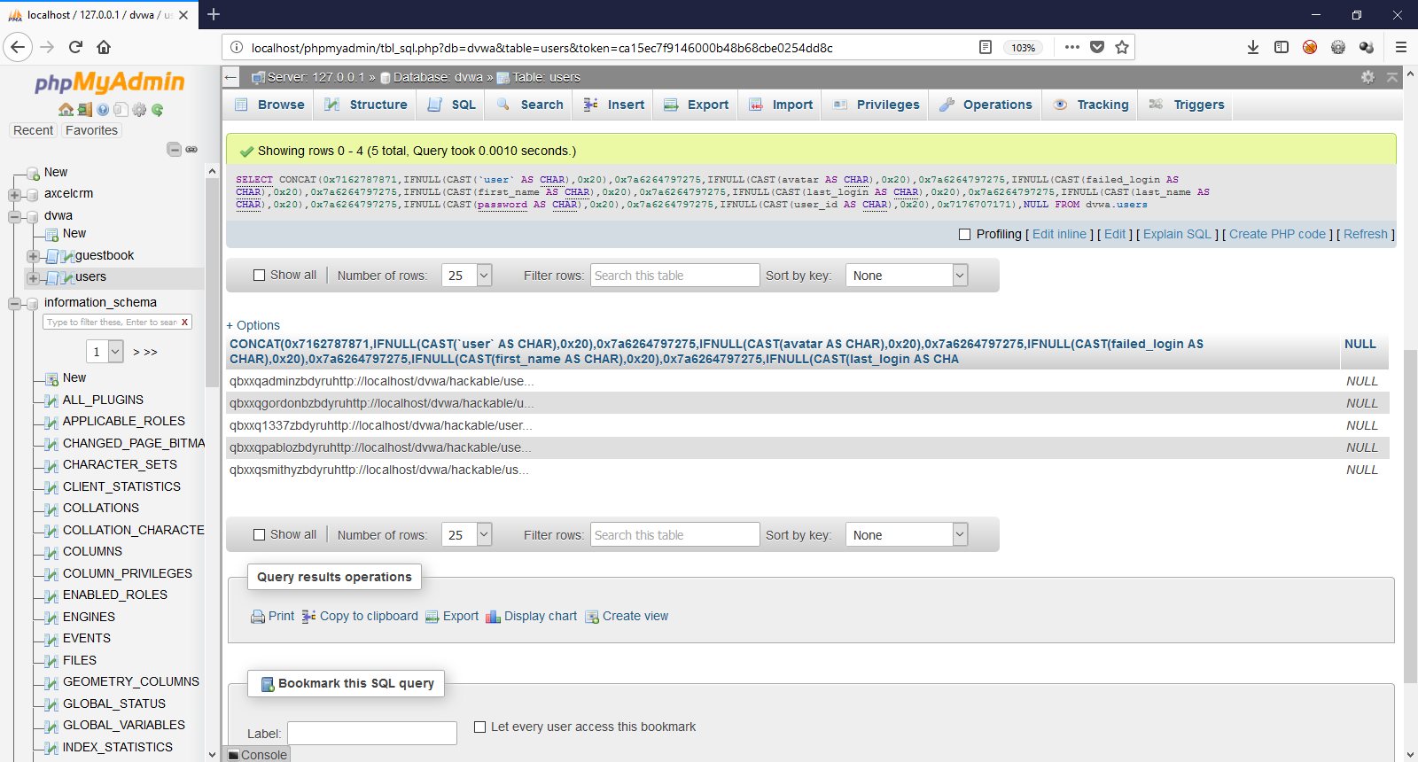Open Firefox downloads arrow icon
The height and width of the screenshot is (762, 1418).
[x=1253, y=47]
